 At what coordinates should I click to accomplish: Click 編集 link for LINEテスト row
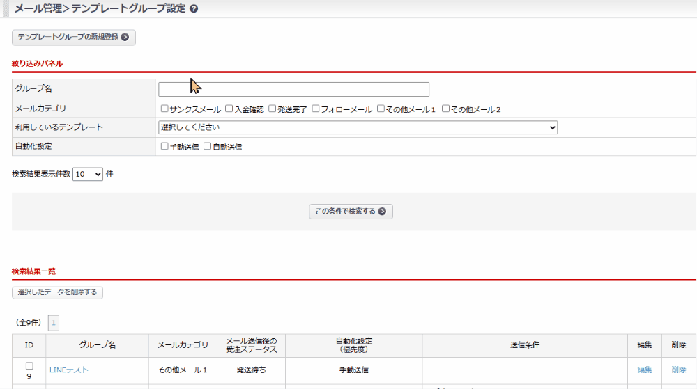pos(645,370)
